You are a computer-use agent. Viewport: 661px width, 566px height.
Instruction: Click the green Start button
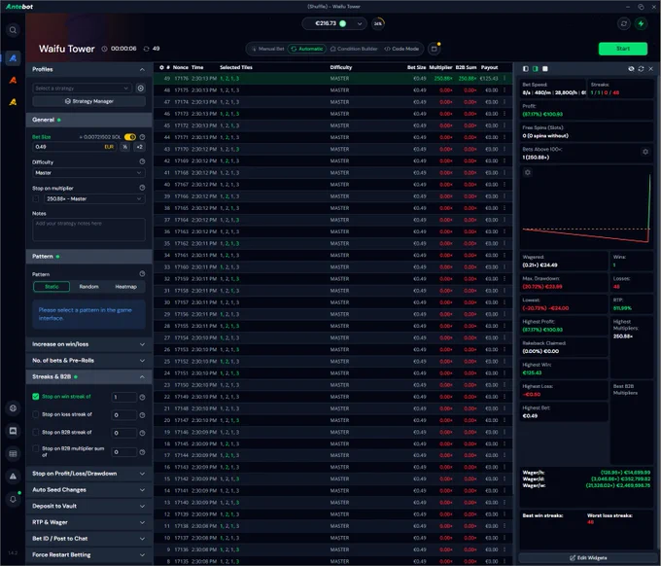click(623, 49)
